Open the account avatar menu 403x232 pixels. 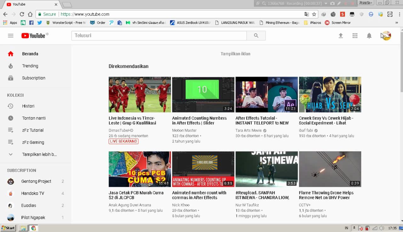(386, 36)
